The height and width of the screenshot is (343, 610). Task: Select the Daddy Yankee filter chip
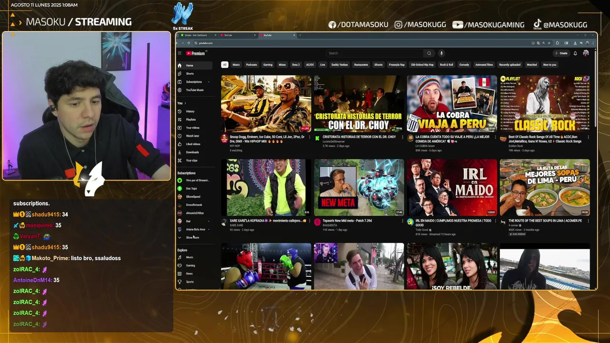[x=340, y=65]
